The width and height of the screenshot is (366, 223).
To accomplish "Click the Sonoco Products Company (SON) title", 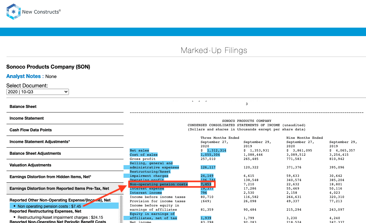I will click(x=48, y=67).
